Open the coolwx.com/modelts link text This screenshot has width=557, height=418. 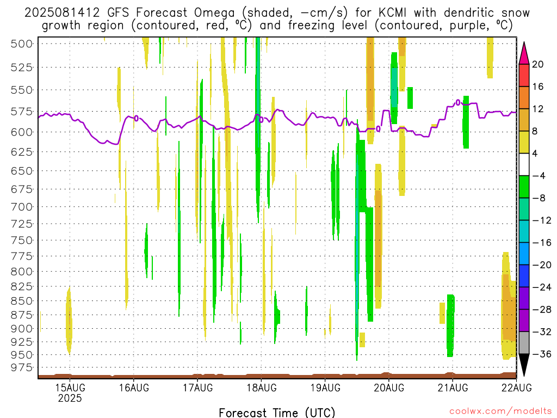[x=500, y=411]
